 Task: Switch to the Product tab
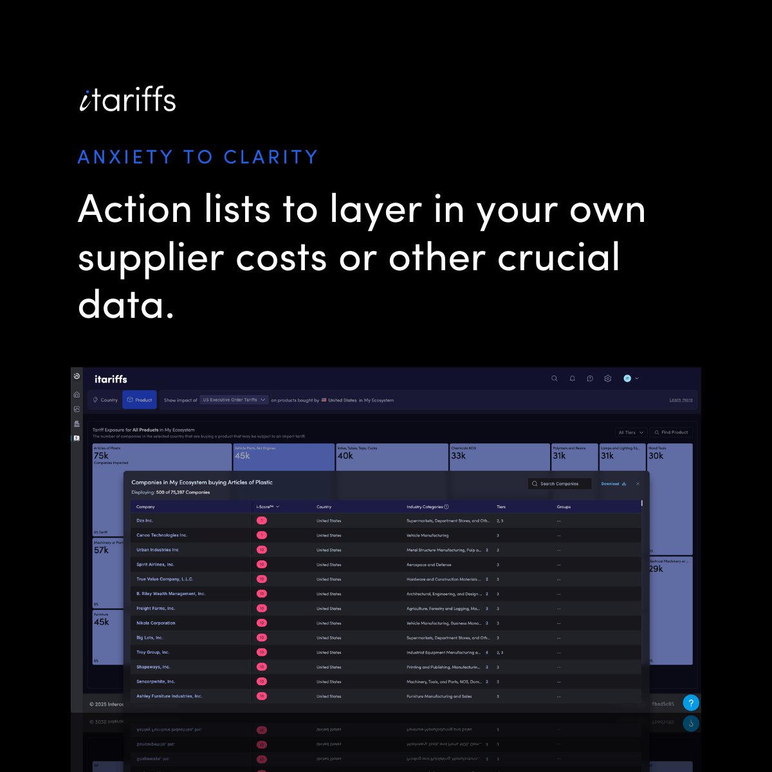coord(140,400)
